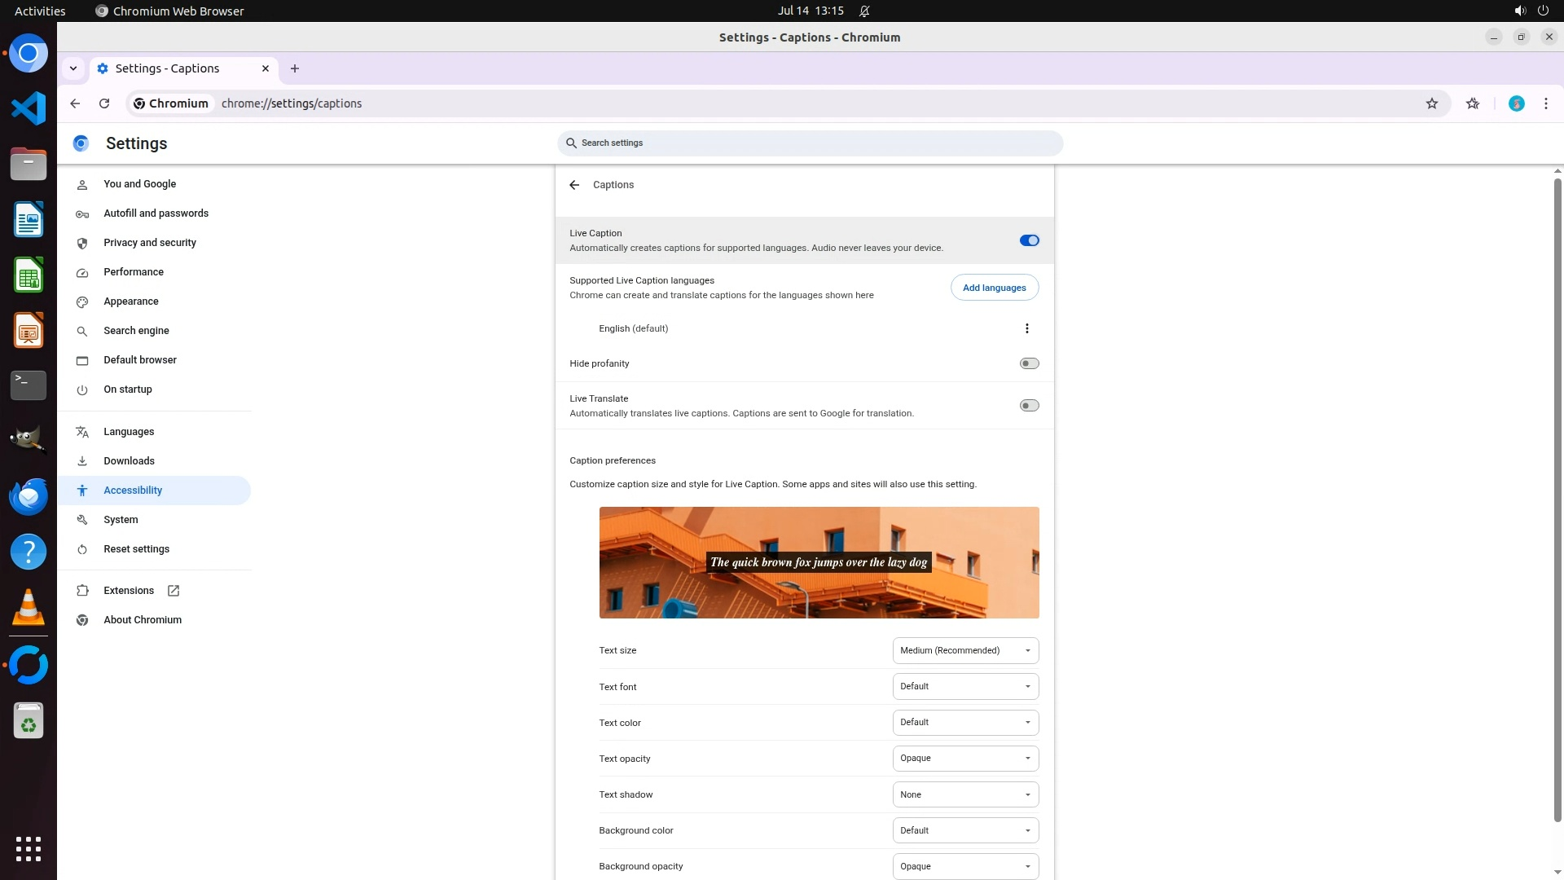Click the Add languages button
Image resolution: width=1564 pixels, height=880 pixels.
point(994,288)
